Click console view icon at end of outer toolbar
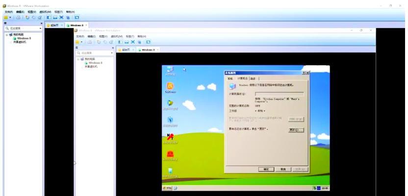Image resolution: width=408 pixels, height=196 pixels. click(76, 18)
